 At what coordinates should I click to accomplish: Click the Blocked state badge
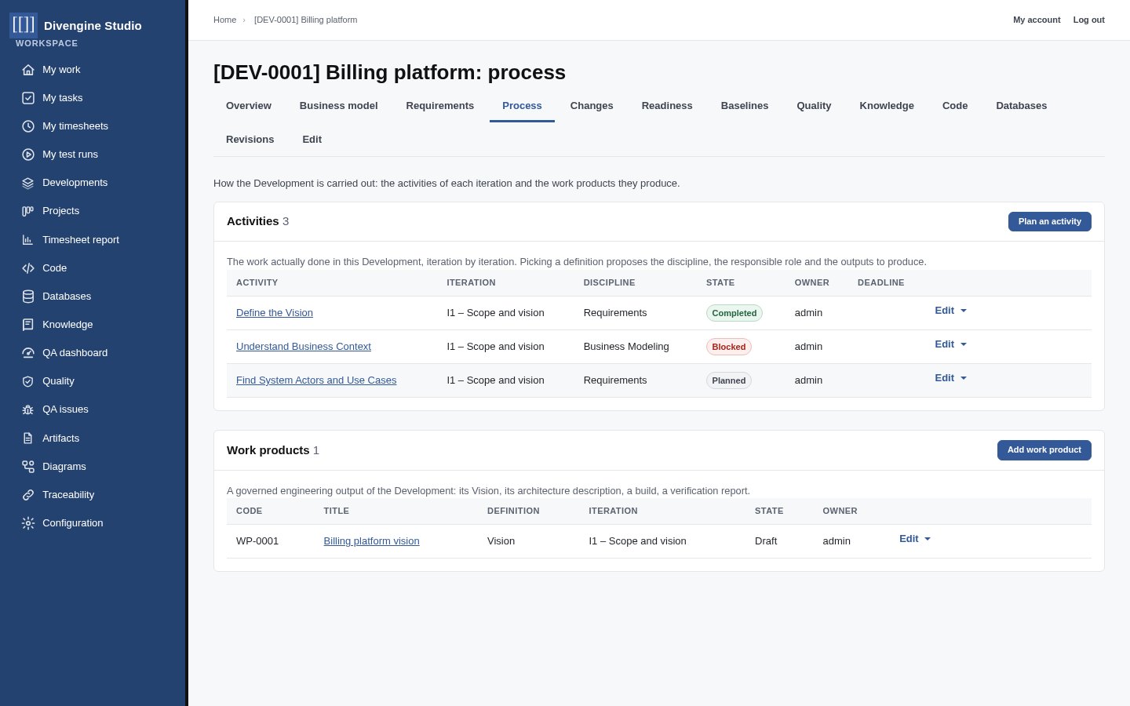[x=729, y=347]
